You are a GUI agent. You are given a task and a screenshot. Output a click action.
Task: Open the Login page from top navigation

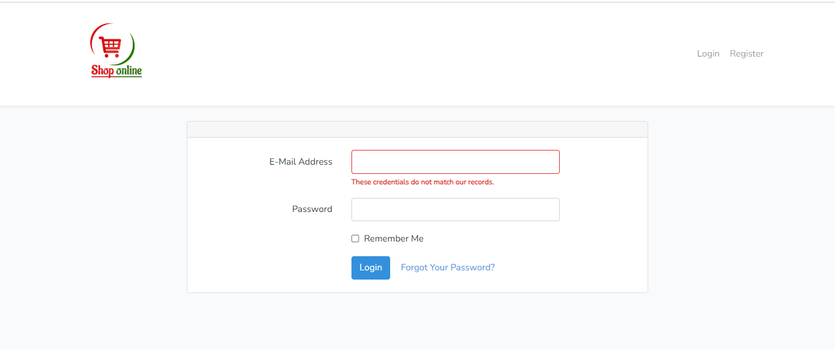708,53
